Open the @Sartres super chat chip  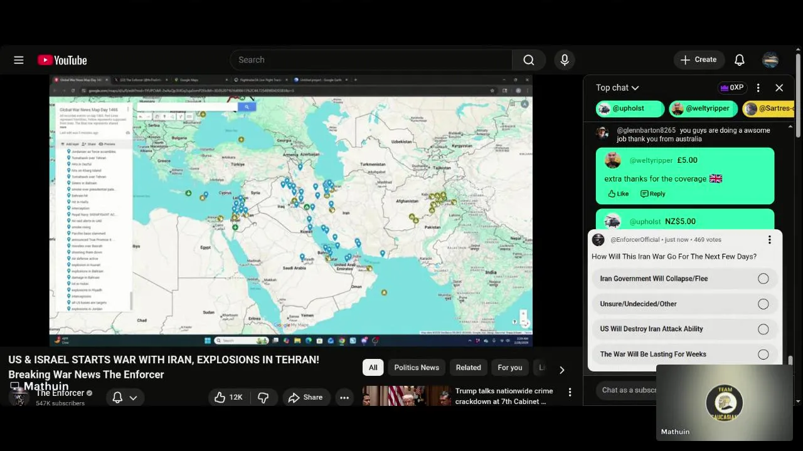click(768, 108)
